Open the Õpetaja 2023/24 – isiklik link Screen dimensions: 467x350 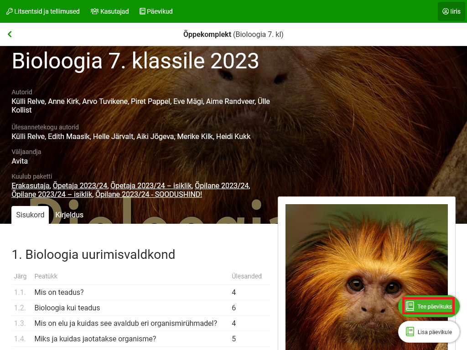pyautogui.click(x=151, y=185)
